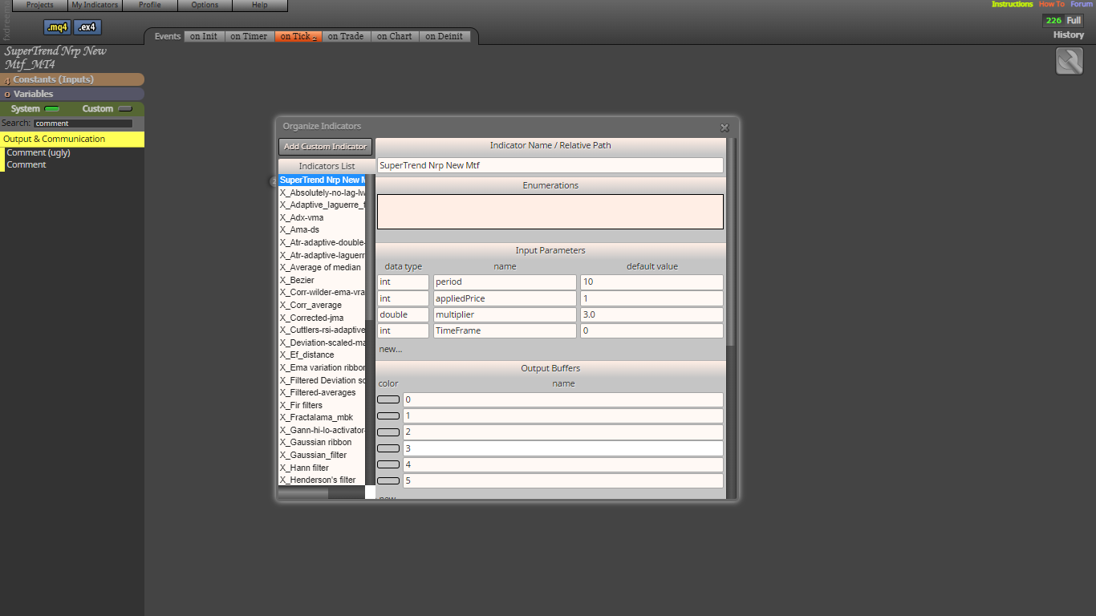
Task: Click the Indicator Name input field
Action: (x=550, y=165)
